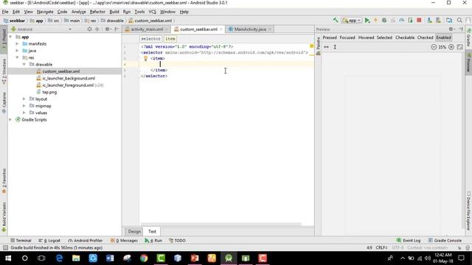Switch to Design editor tab
Viewport: 472px width, 265px height.
[134, 231]
